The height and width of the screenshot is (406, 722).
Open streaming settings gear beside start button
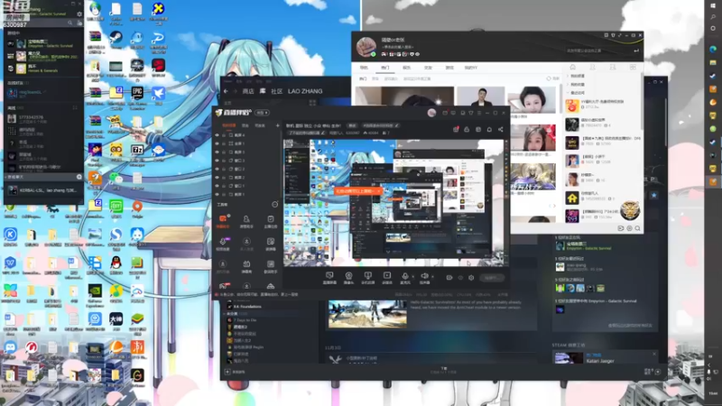click(x=471, y=278)
